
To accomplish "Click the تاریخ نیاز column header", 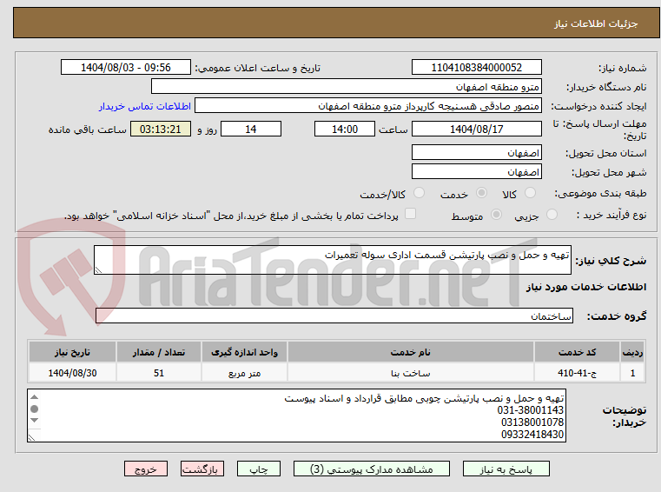I will click(x=72, y=352).
